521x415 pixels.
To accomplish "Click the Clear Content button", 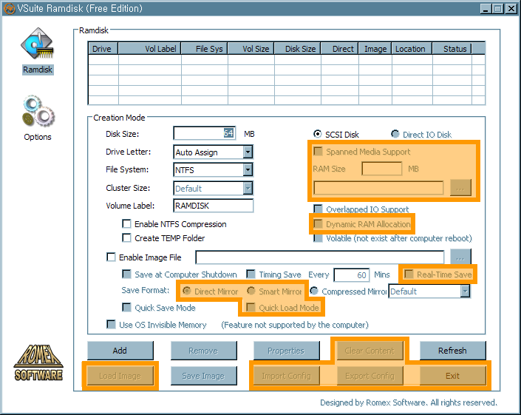I will click(370, 351).
